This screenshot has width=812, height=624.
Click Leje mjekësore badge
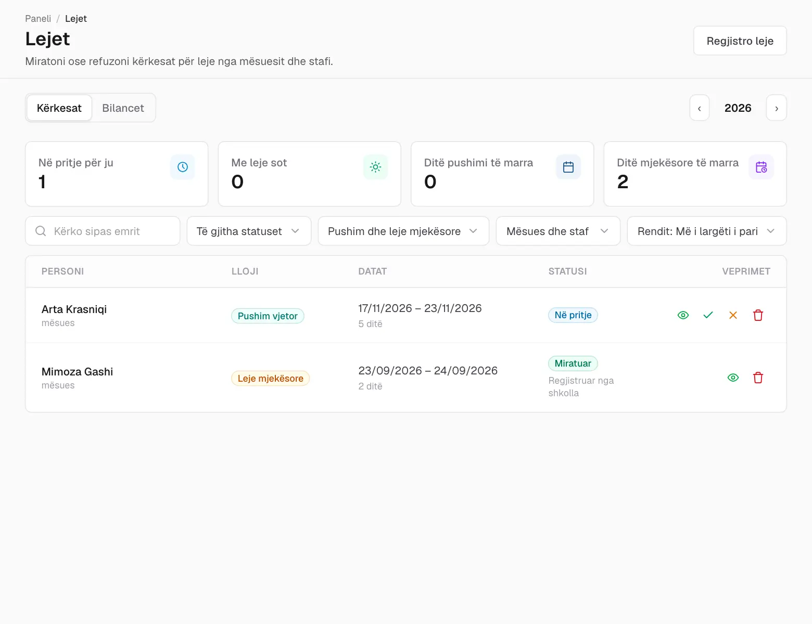(x=270, y=378)
